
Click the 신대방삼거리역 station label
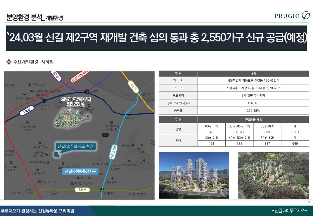pyautogui.click(x=138, y=194)
